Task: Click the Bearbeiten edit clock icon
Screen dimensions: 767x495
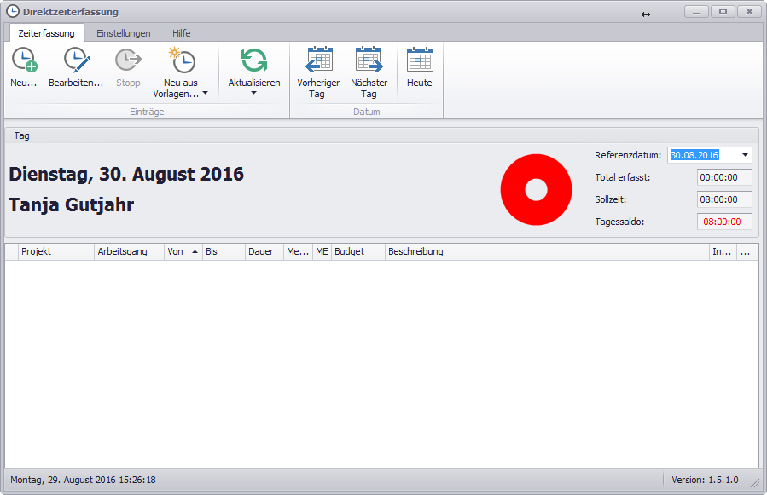Action: (x=76, y=60)
